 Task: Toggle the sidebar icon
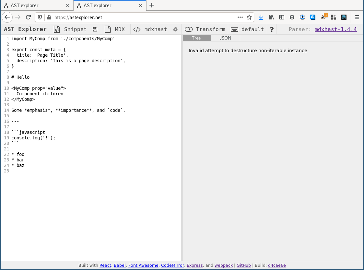click(282, 18)
